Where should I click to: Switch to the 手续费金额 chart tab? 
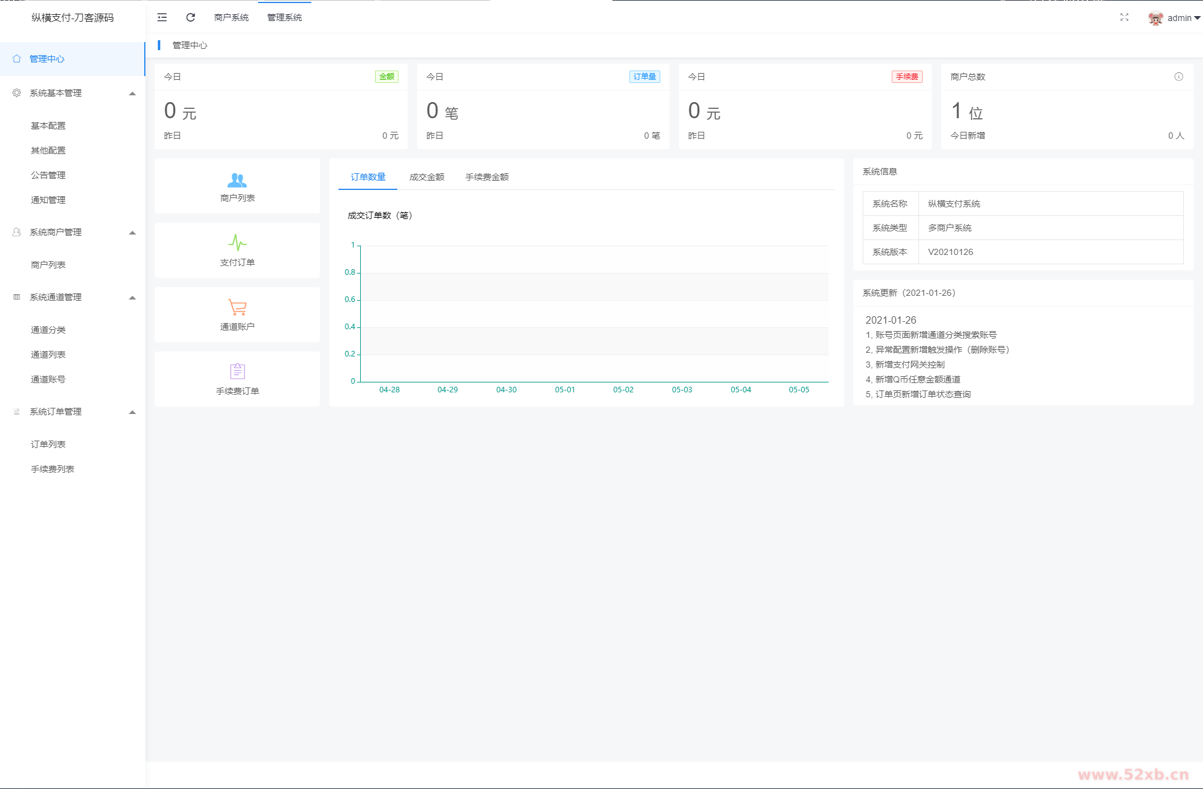click(487, 177)
